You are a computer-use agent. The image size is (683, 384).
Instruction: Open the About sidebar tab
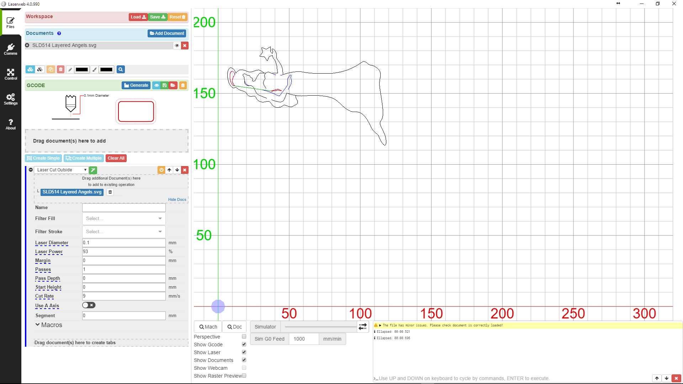click(11, 124)
